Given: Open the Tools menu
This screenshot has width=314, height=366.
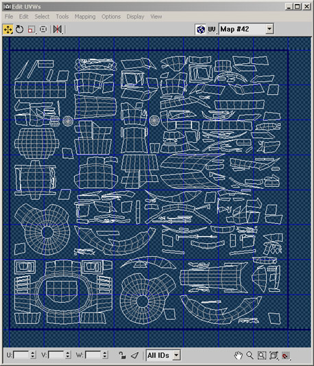Looking at the screenshot, I should (62, 16).
